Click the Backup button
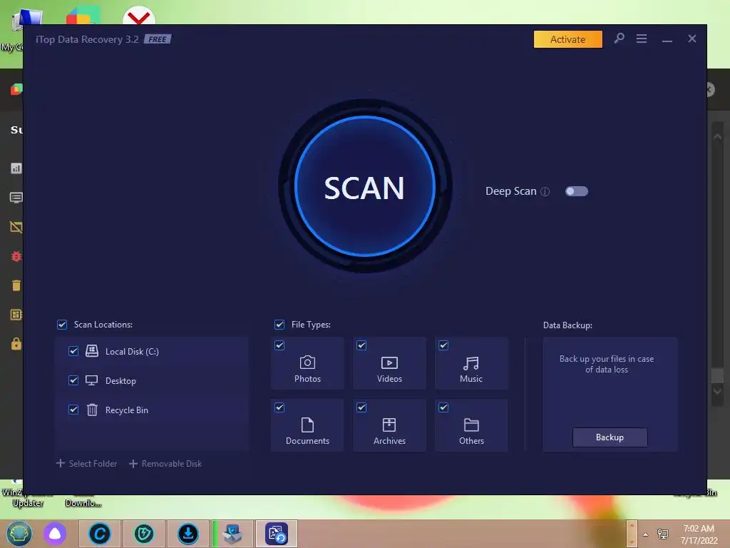Image resolution: width=730 pixels, height=548 pixels. pos(610,437)
